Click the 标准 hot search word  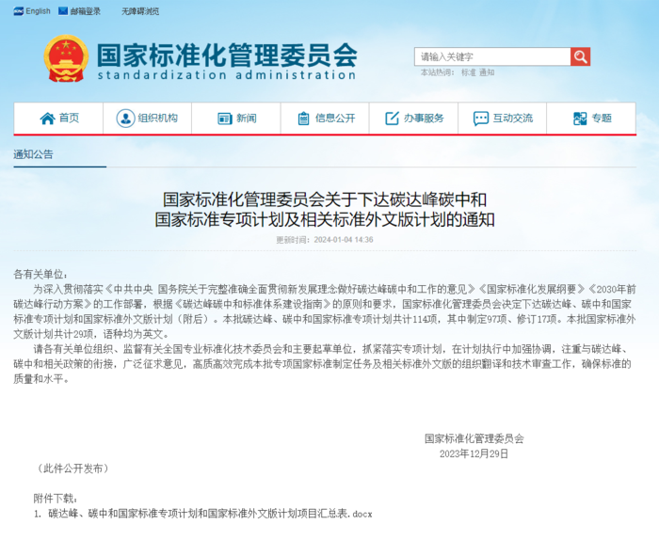coord(468,72)
